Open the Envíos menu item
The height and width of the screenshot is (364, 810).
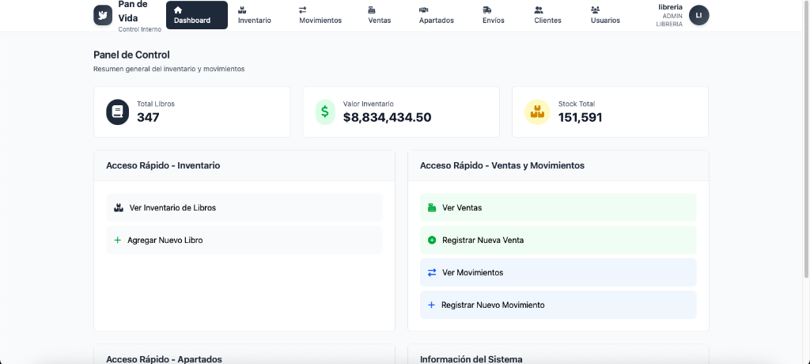(x=494, y=15)
